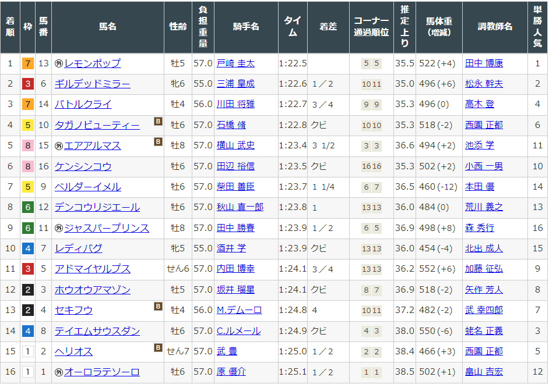Open jockey profile 戸崎 圭太

[x=235, y=63]
